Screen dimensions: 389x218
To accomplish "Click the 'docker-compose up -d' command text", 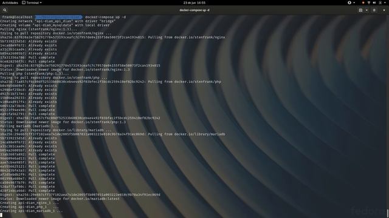I will point(105,17).
